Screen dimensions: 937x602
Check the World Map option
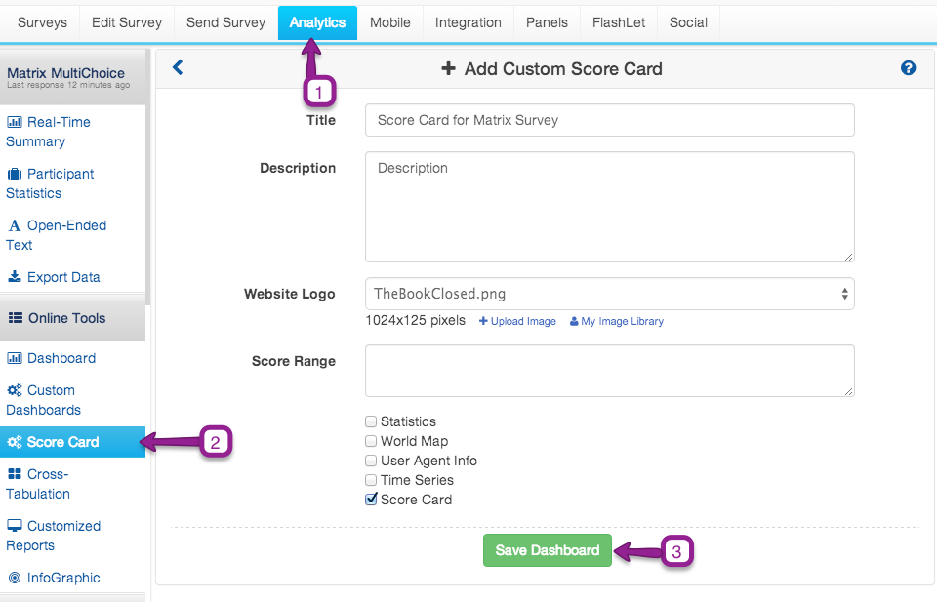tap(371, 441)
